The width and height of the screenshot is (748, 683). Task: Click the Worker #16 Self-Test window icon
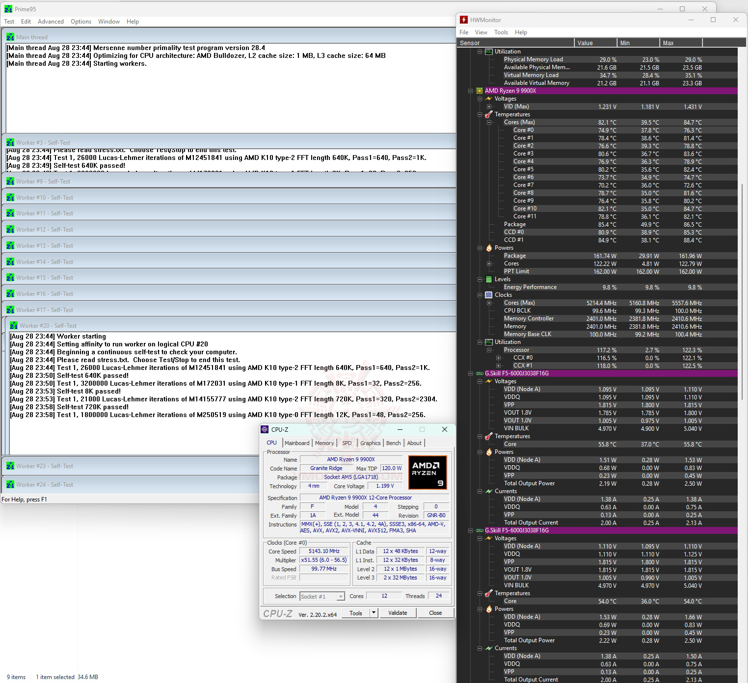pyautogui.click(x=10, y=293)
